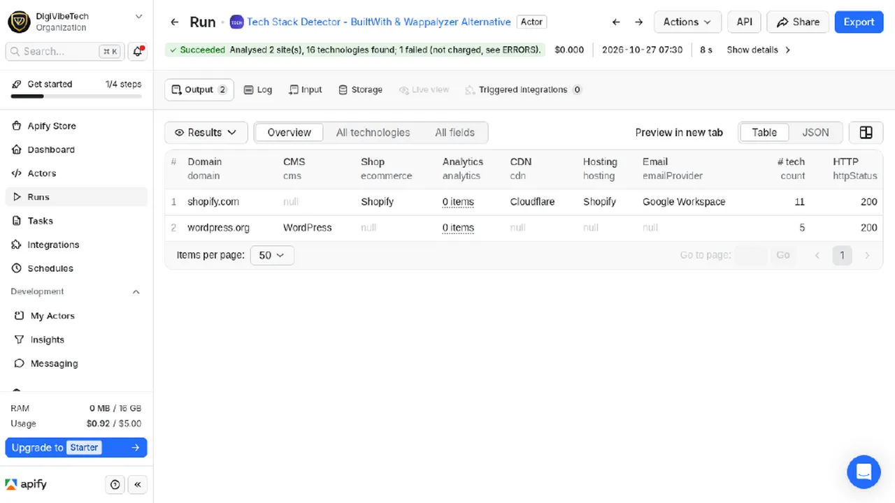Image resolution: width=895 pixels, height=503 pixels.
Task: Open Actors in sidebar
Action: (x=76, y=173)
